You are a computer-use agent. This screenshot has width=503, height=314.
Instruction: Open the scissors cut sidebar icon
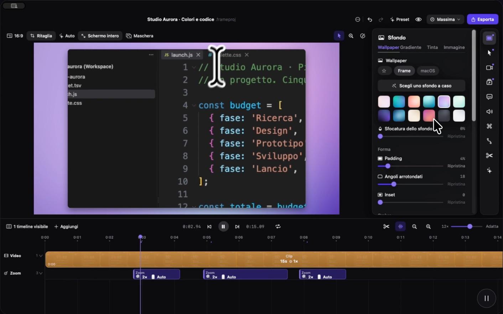tap(489, 156)
